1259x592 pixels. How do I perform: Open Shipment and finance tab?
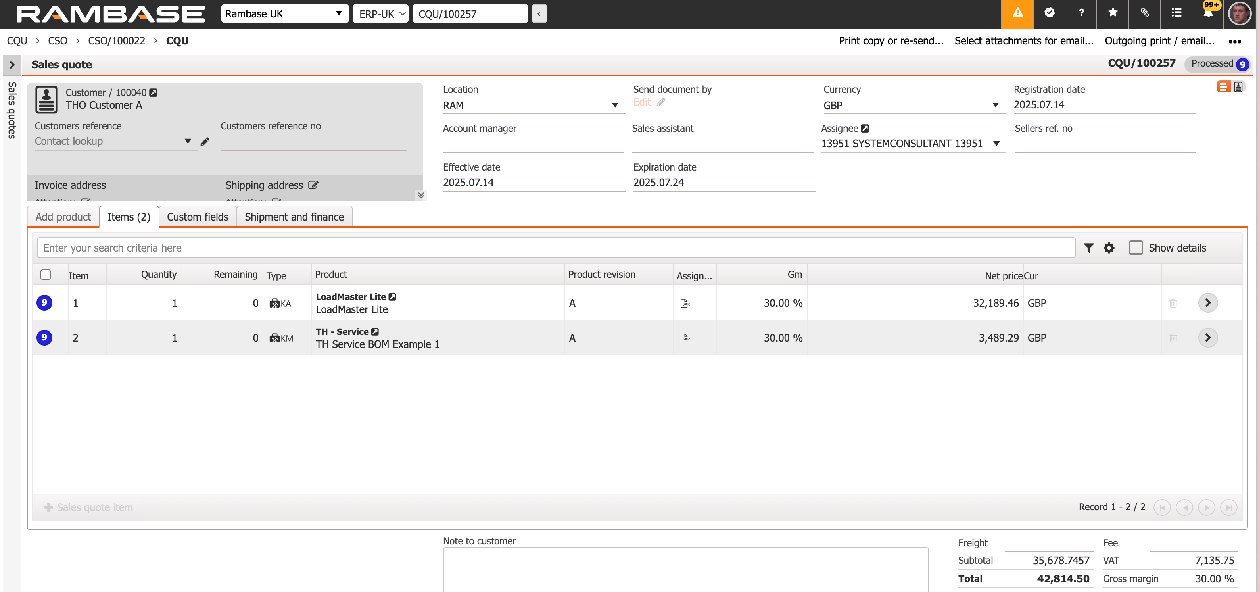(294, 217)
